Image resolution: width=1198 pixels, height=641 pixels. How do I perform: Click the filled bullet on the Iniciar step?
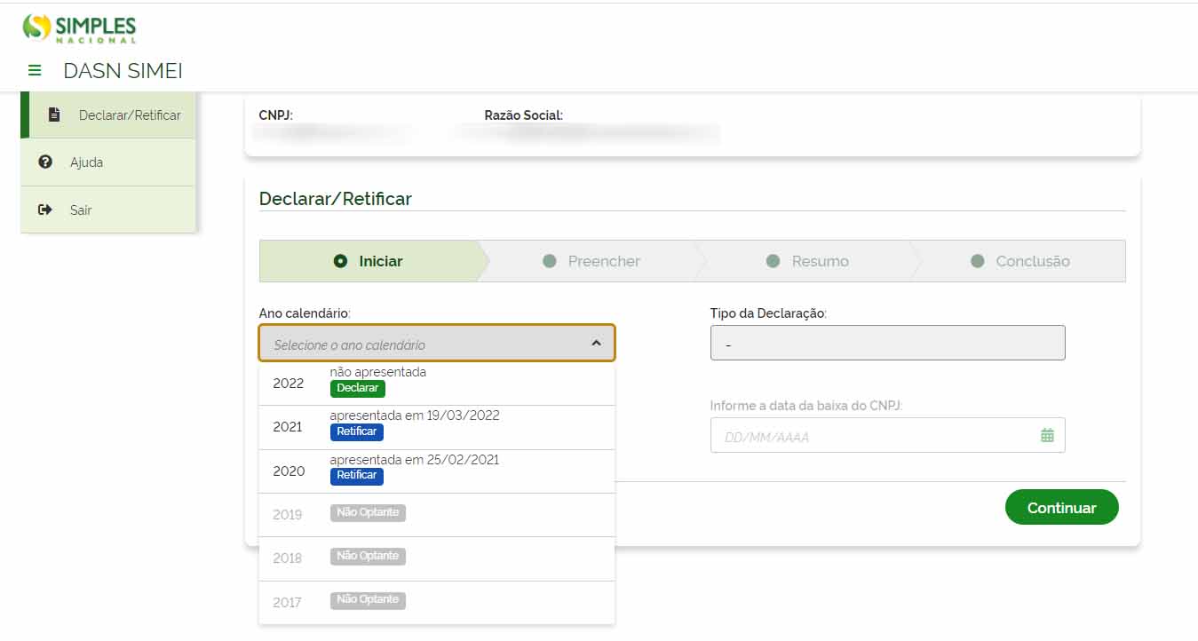(x=340, y=260)
